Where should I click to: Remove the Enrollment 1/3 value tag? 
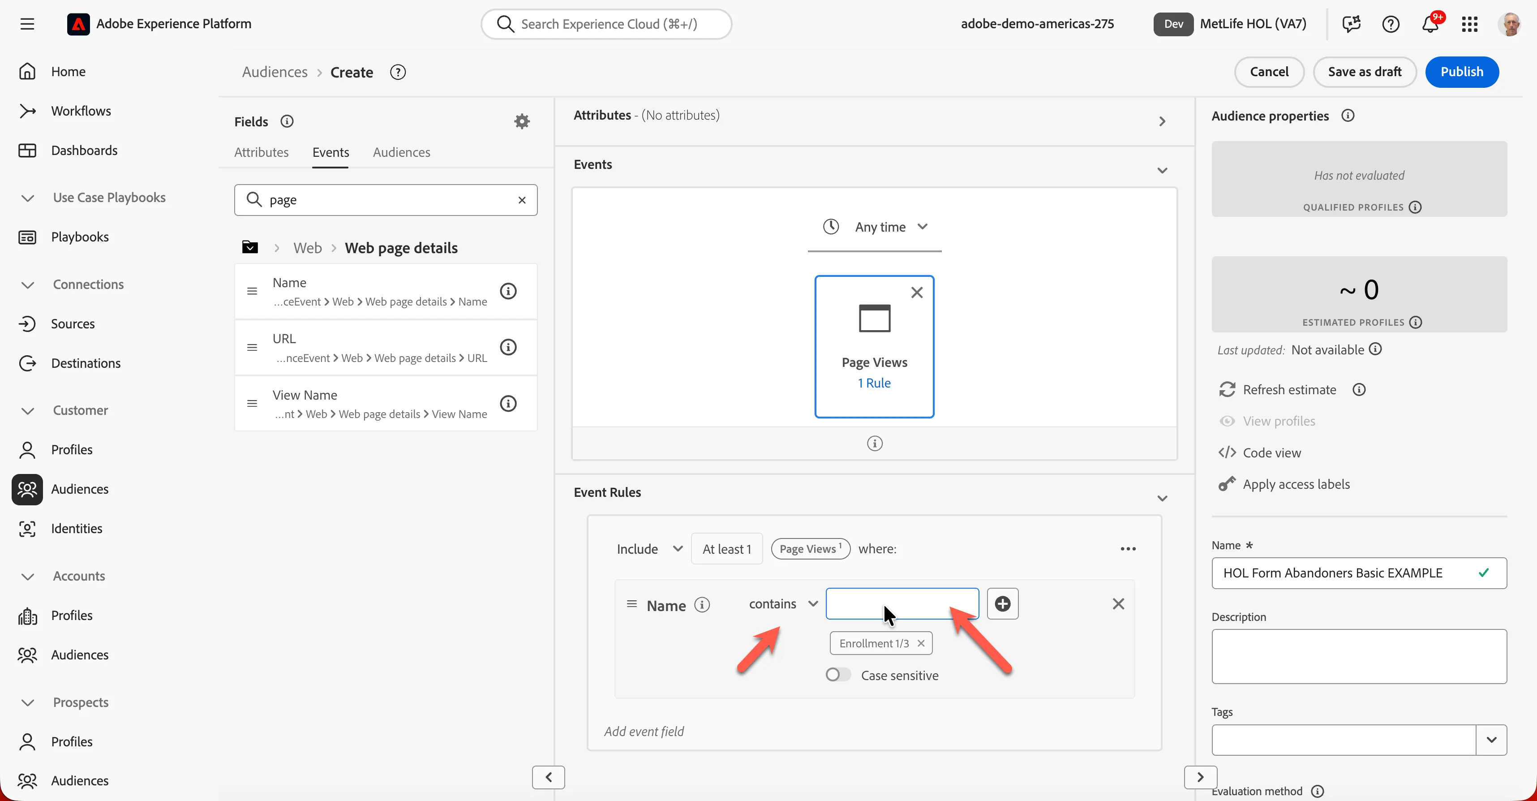[x=921, y=643]
